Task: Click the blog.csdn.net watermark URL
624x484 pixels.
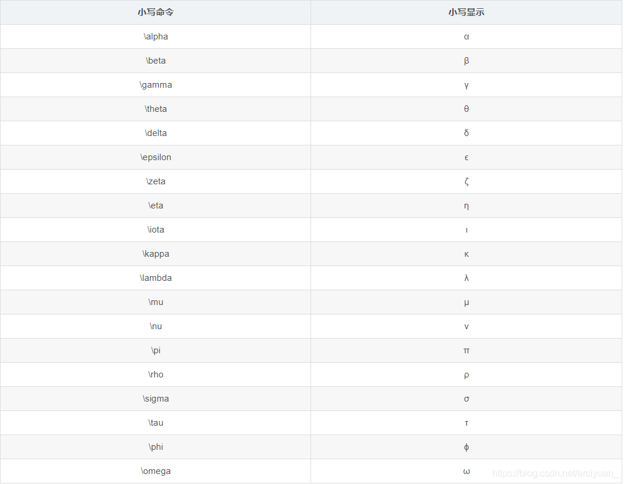Action: coord(555,473)
